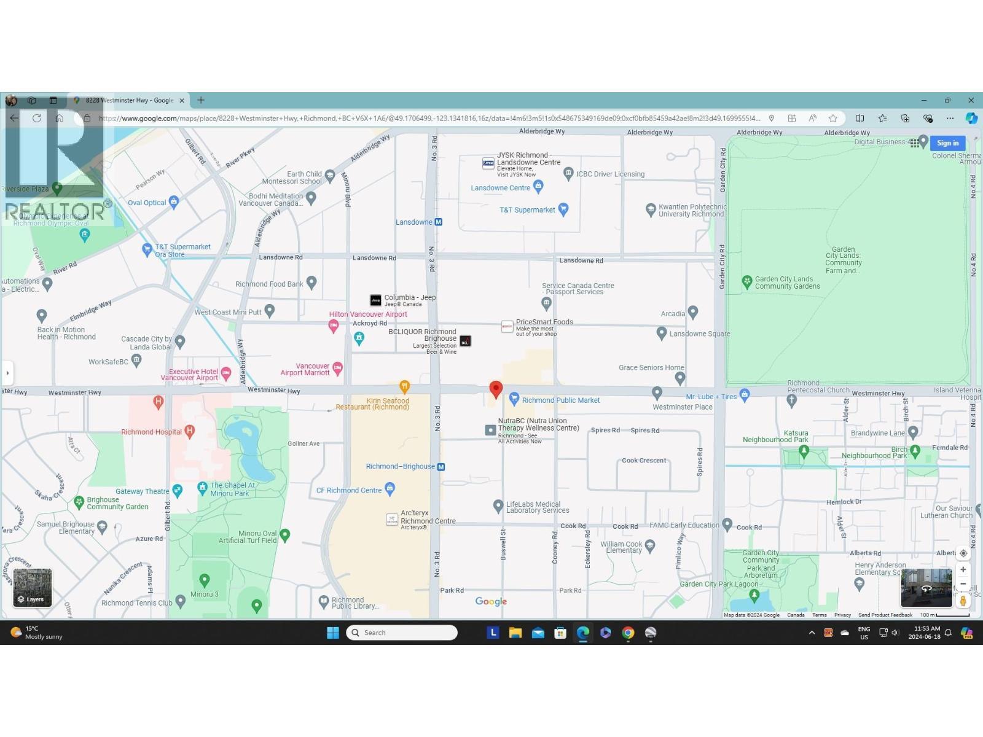Show your location with the target icon
Image resolution: width=983 pixels, height=737 pixels.
point(963,553)
